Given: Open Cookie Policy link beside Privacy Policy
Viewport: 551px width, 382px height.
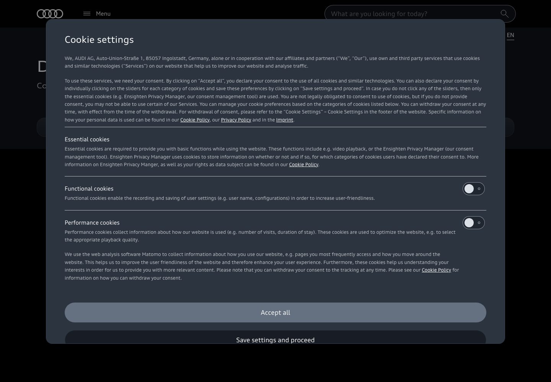Looking at the screenshot, I should coord(195,120).
